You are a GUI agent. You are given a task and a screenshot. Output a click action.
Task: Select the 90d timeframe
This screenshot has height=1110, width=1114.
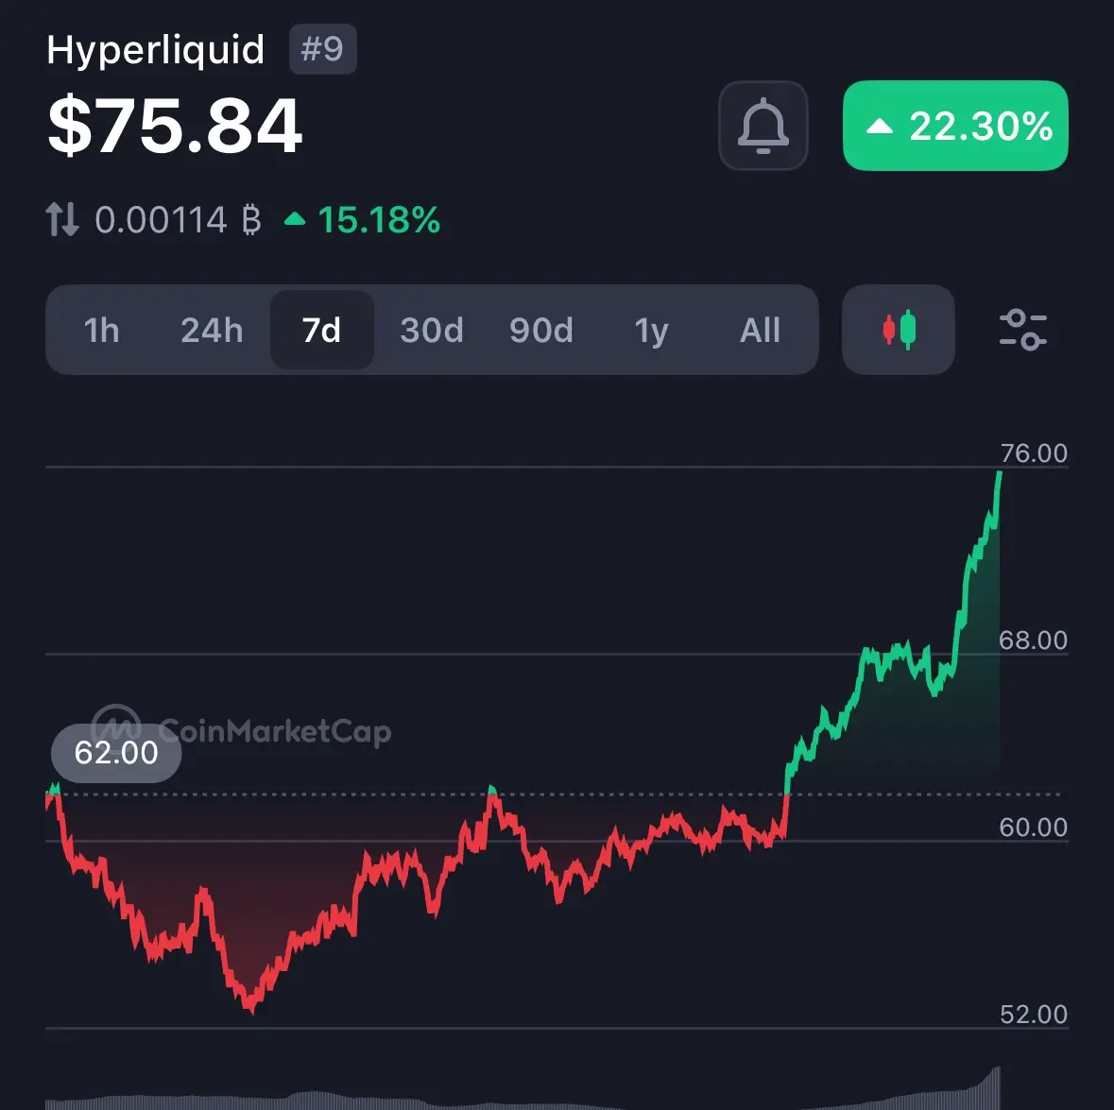(541, 331)
